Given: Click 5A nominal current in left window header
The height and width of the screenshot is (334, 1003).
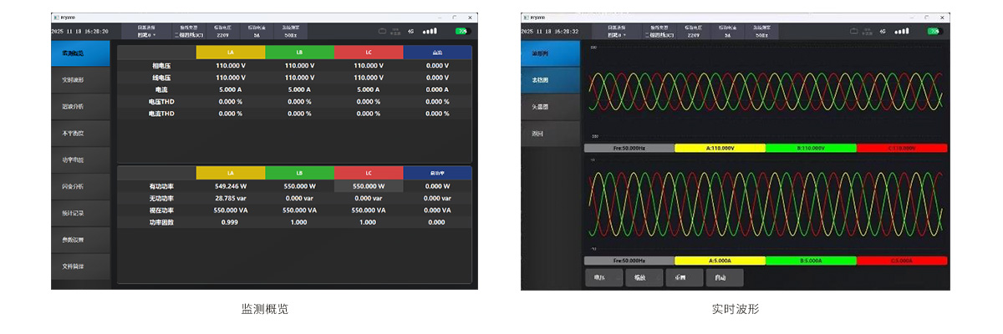Looking at the screenshot, I should [255, 32].
